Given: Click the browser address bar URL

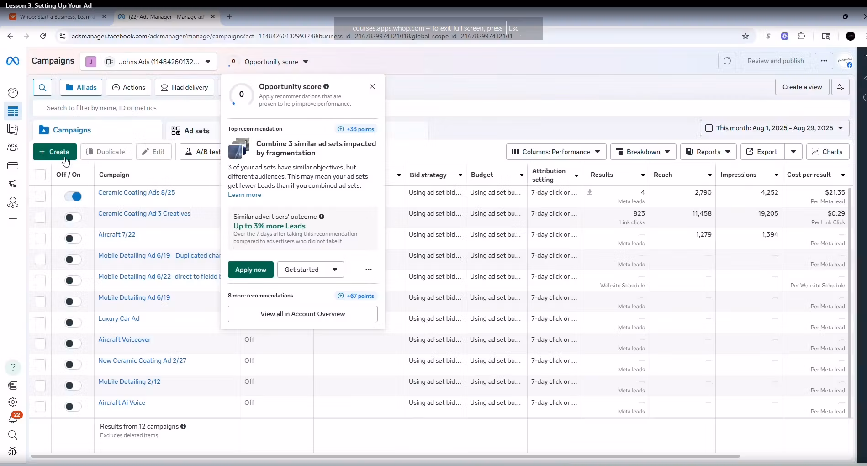Looking at the screenshot, I should point(292,36).
